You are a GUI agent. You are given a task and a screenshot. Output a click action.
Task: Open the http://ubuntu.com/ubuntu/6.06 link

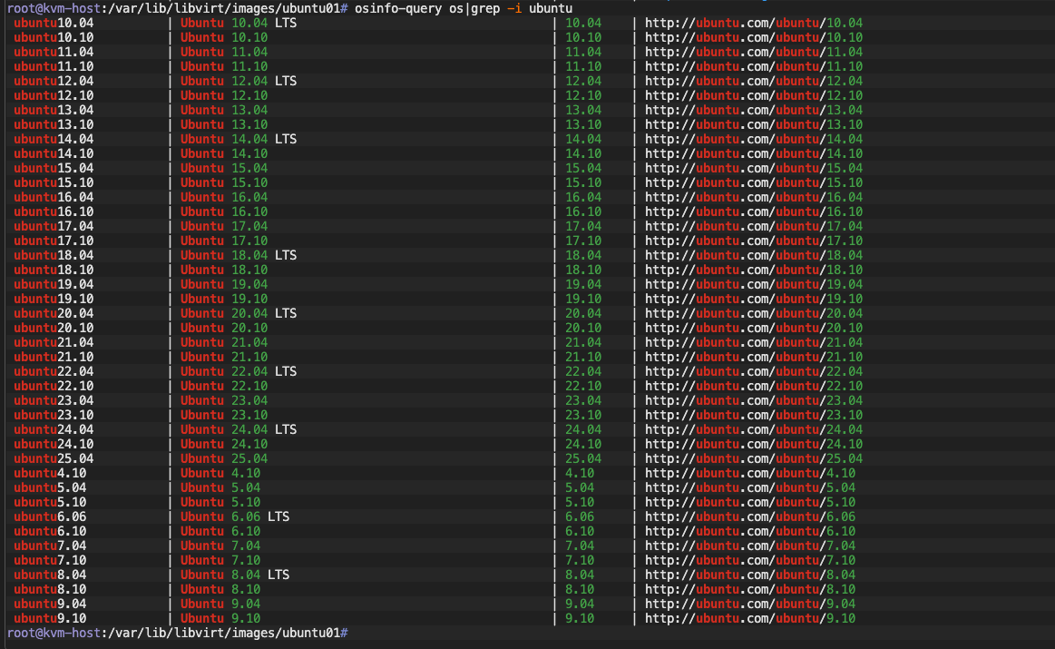click(x=750, y=516)
